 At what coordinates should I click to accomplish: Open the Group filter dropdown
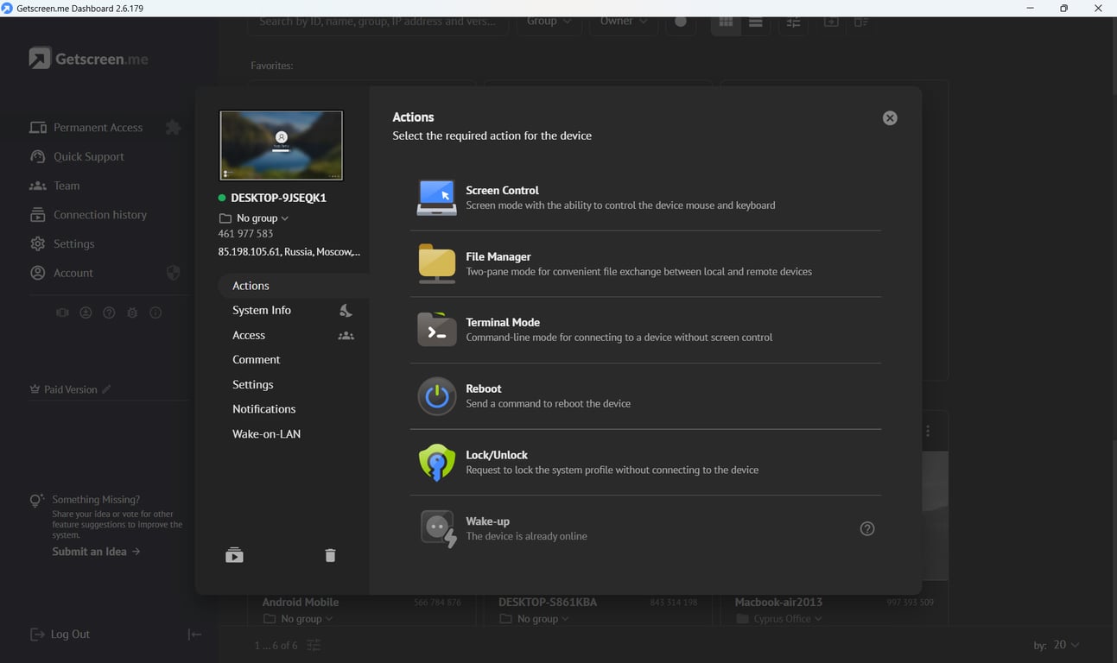(x=548, y=21)
